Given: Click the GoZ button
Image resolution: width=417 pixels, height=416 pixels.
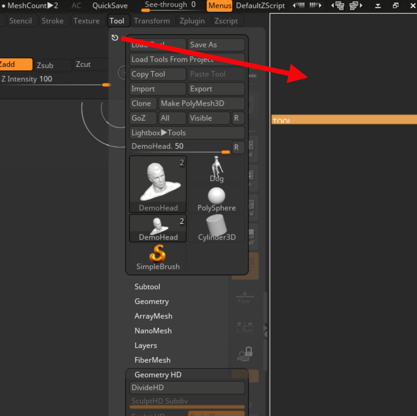Looking at the screenshot, I should (x=143, y=118).
